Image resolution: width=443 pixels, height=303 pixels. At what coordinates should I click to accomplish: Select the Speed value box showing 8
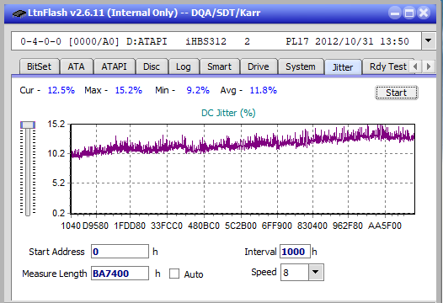295,272
